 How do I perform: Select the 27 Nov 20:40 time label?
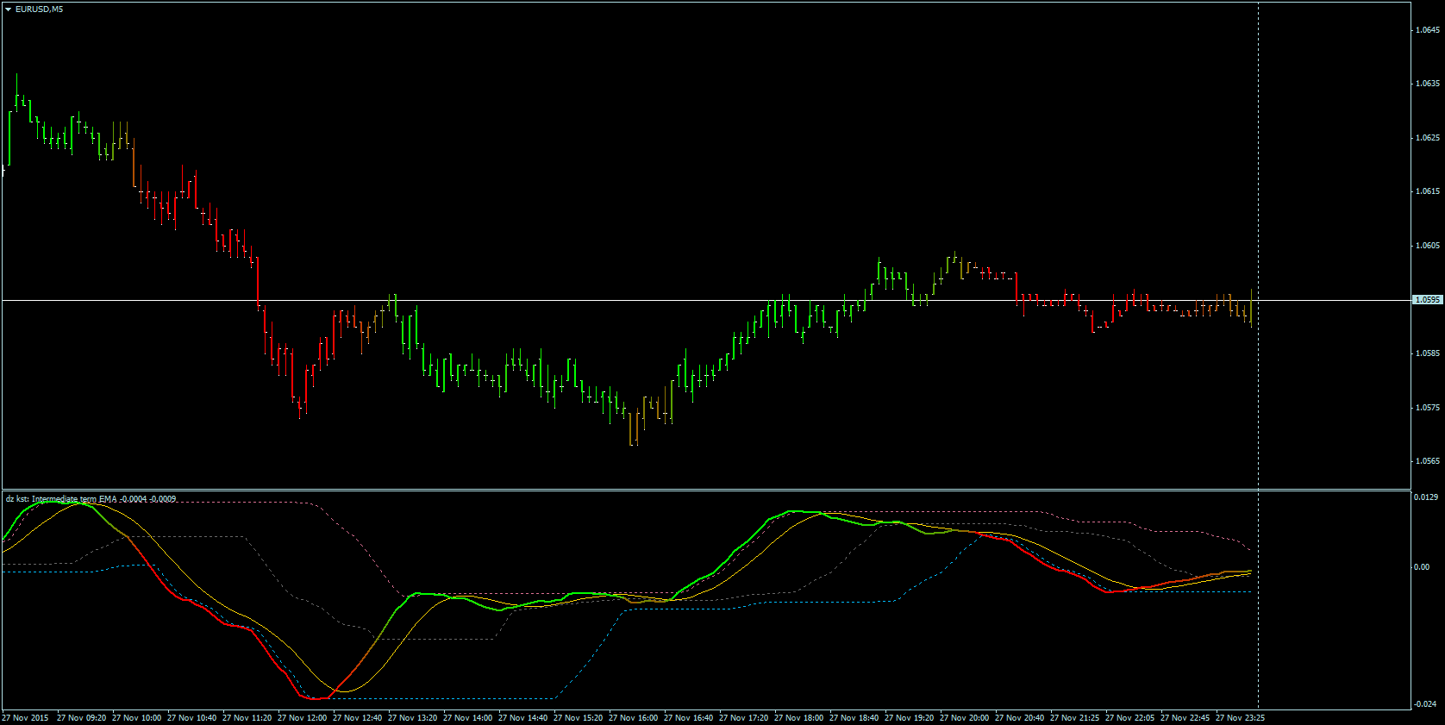[x=1020, y=718]
